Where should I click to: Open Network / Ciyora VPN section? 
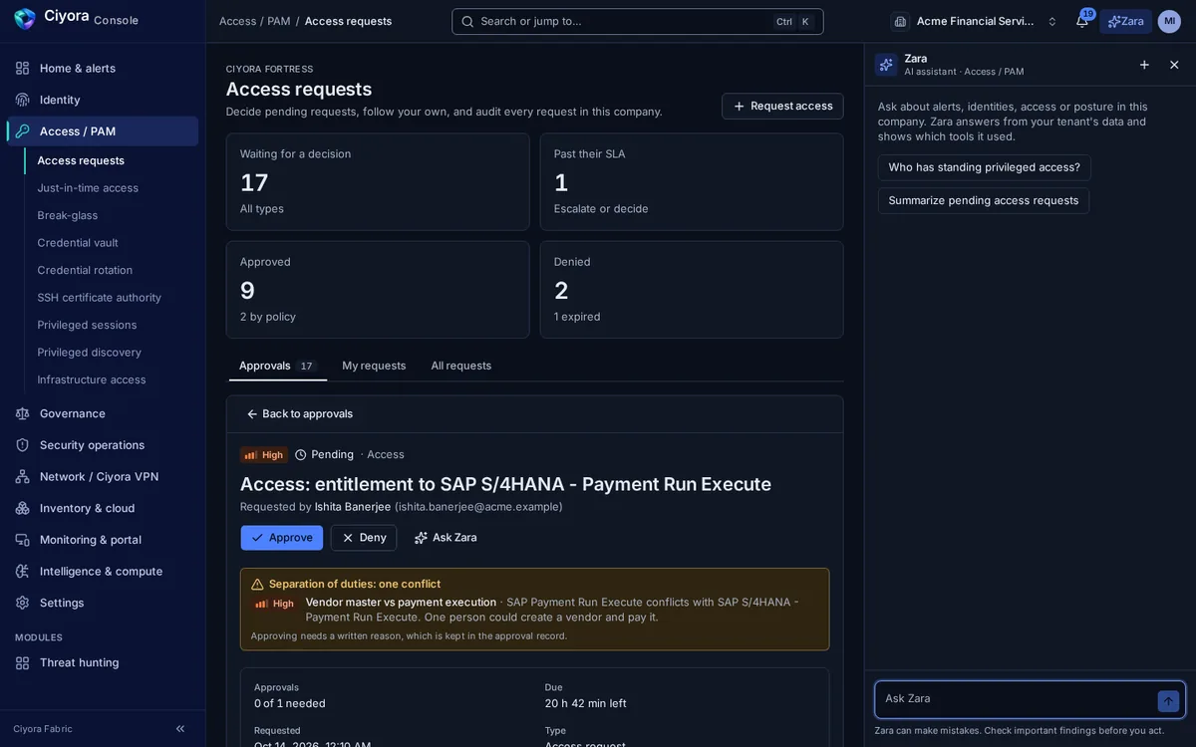pos(103,476)
